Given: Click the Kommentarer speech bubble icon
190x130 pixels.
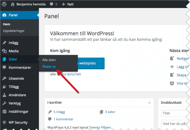Looking at the screenshot, I should coord(4,67).
